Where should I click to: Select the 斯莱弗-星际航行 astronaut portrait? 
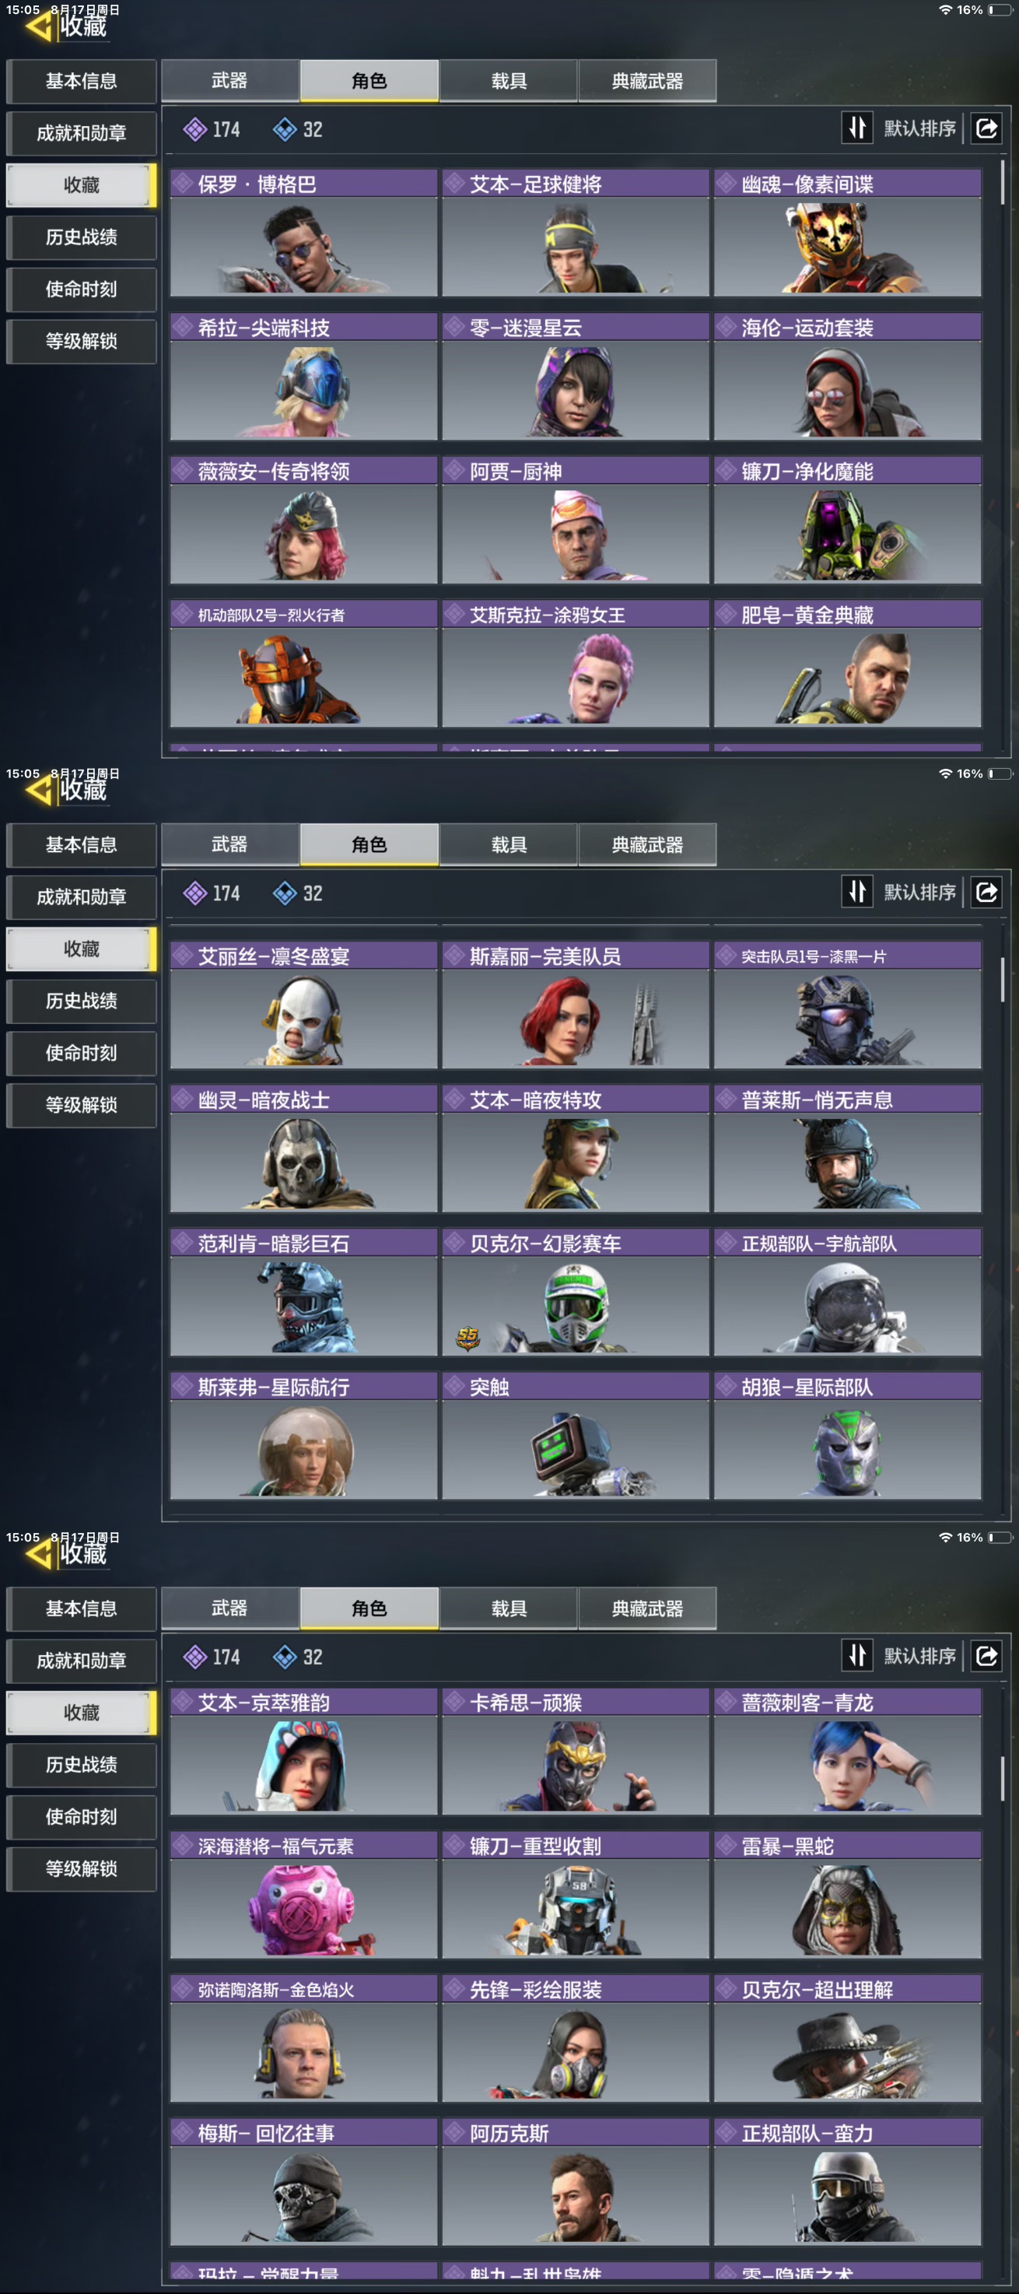(303, 1449)
